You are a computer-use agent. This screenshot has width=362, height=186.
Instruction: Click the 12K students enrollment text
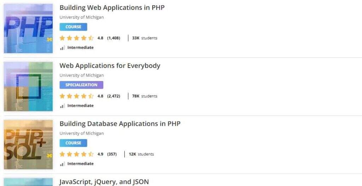141,154
